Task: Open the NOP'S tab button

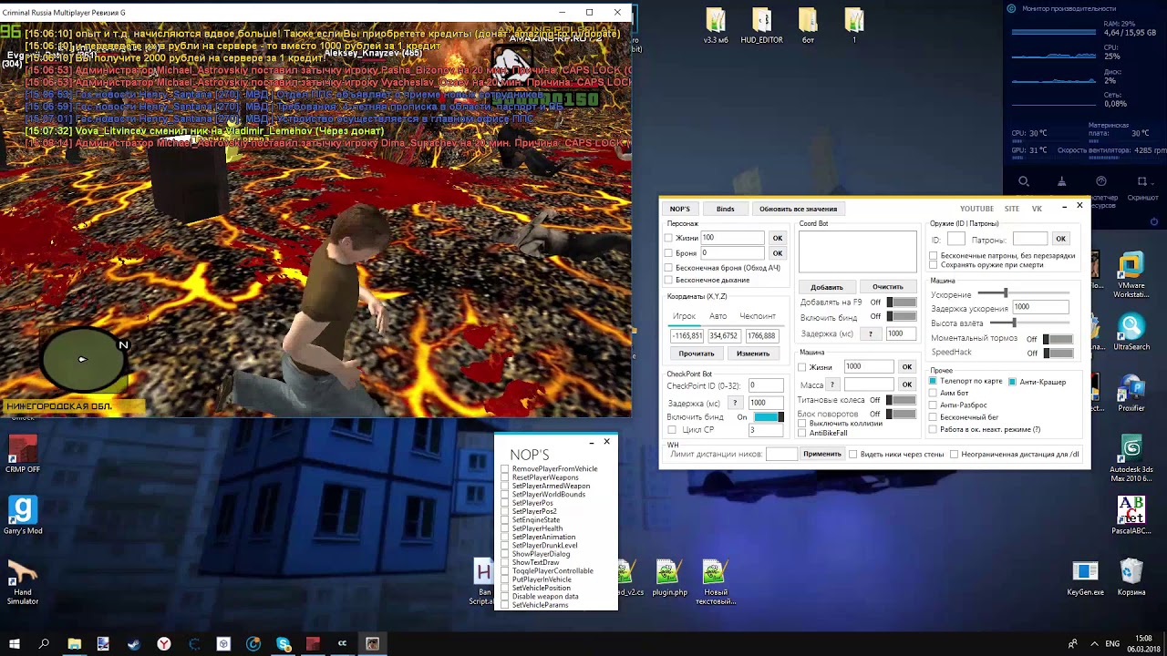Action: pos(680,209)
